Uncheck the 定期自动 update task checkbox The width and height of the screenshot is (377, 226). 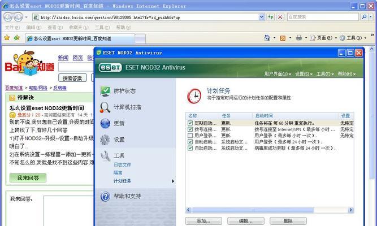tap(190, 123)
